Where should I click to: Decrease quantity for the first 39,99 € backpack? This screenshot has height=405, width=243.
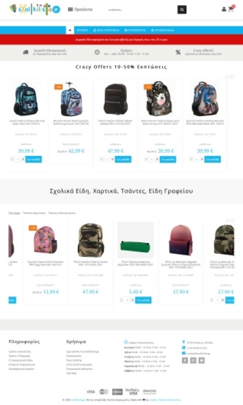point(12,159)
